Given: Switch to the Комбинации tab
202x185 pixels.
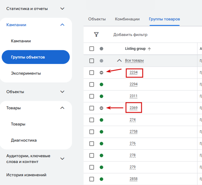Looking at the screenshot, I should 127,19.
